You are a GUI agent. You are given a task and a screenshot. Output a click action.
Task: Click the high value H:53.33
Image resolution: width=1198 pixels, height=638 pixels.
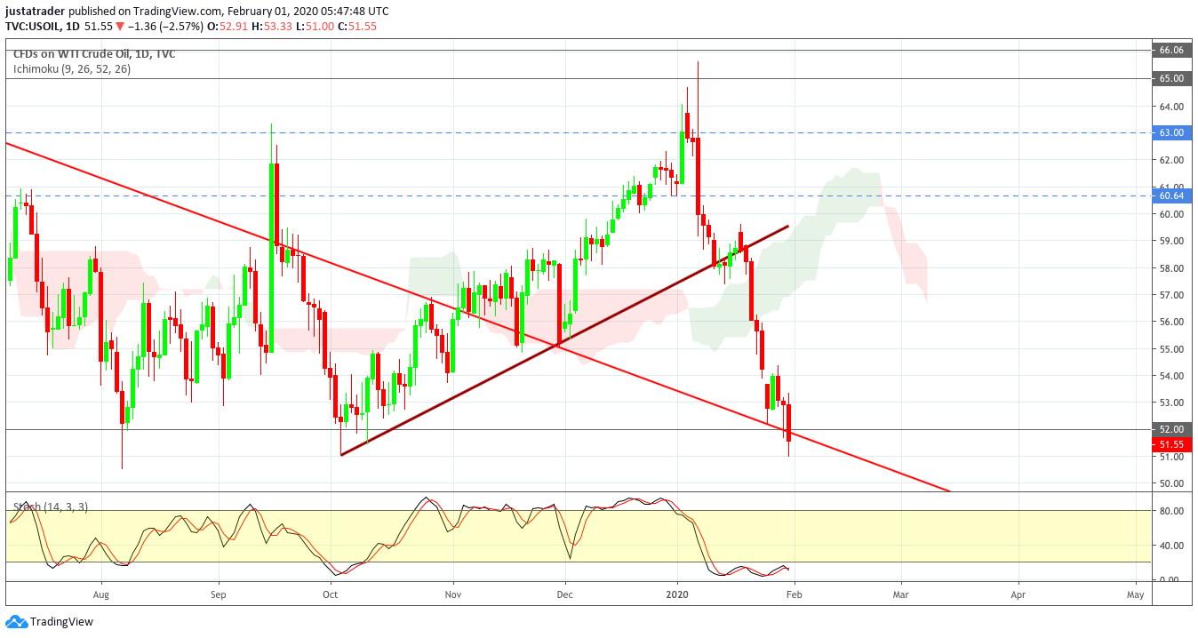[270, 27]
